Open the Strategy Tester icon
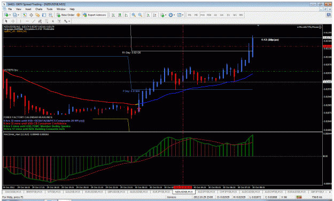 pyautogui.click(x=50, y=15)
